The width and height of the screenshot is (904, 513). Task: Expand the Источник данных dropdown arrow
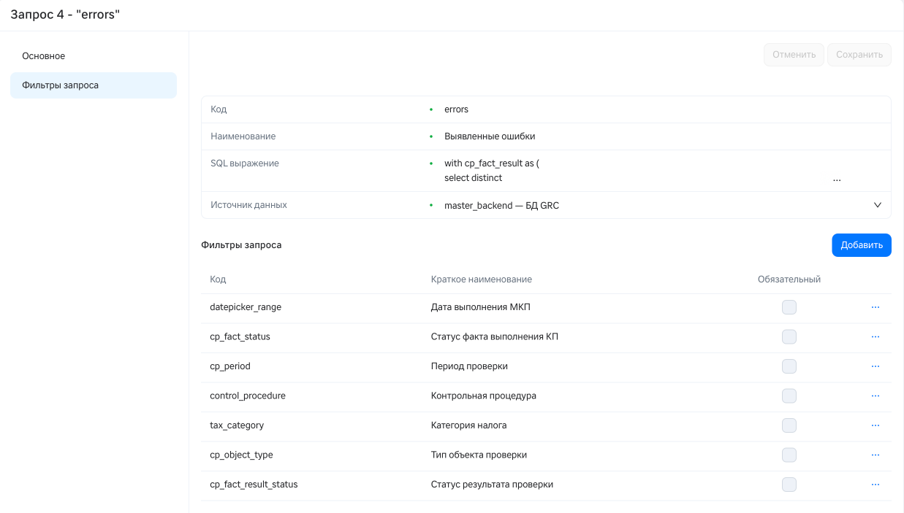(878, 205)
